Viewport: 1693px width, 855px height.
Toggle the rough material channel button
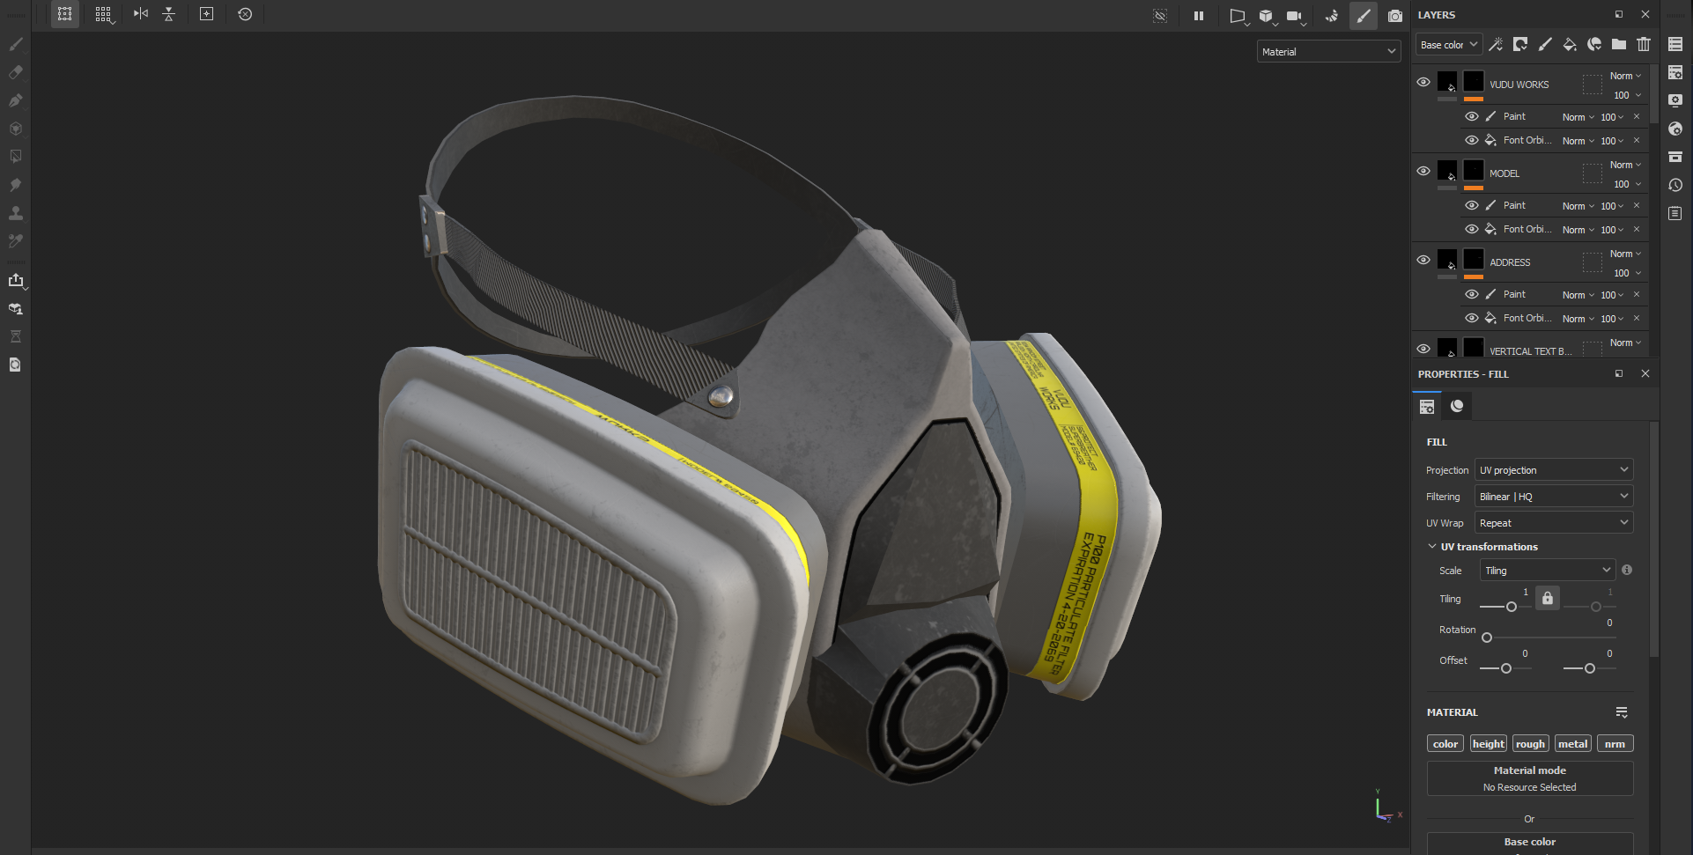pyautogui.click(x=1530, y=744)
